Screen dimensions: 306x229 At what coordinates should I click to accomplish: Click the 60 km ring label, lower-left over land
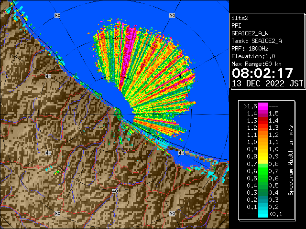point(57,214)
